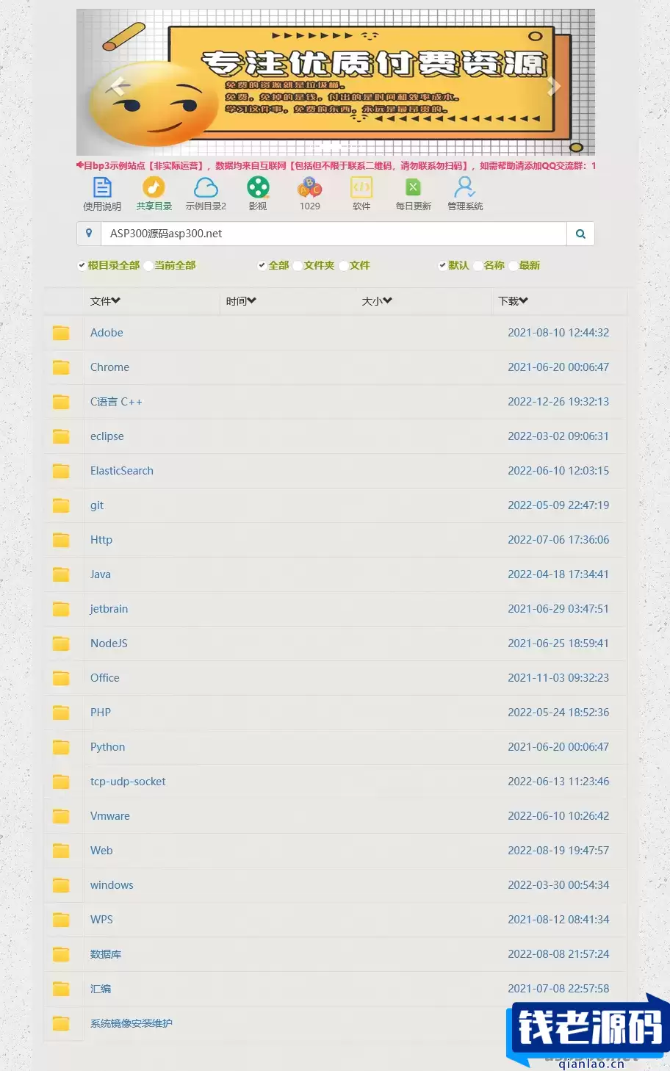Open the Http folder link
This screenshot has height=1071, width=670.
pyautogui.click(x=101, y=540)
